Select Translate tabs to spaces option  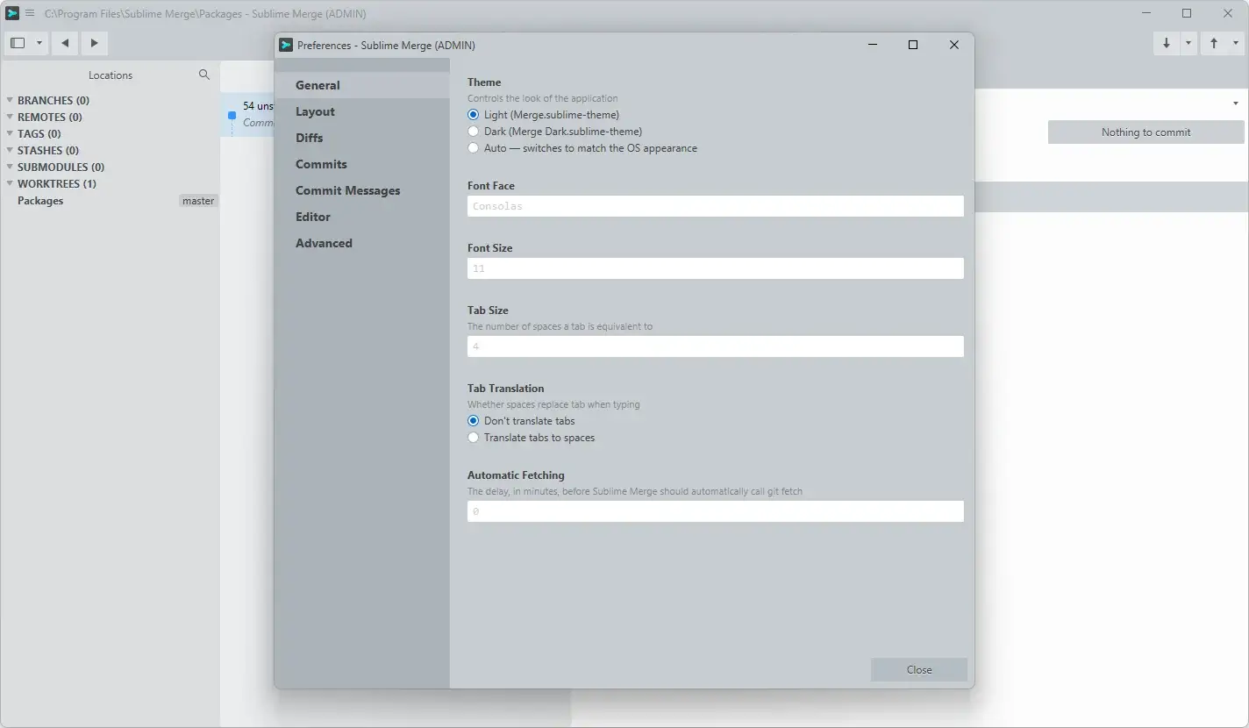(474, 438)
